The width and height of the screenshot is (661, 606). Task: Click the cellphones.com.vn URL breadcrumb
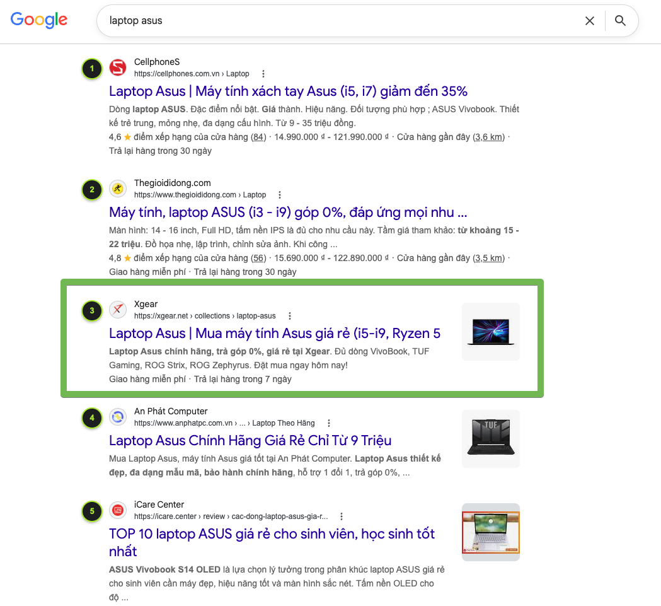(x=192, y=74)
